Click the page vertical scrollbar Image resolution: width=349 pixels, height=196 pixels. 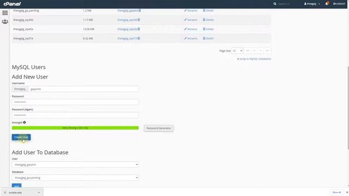coord(348,108)
